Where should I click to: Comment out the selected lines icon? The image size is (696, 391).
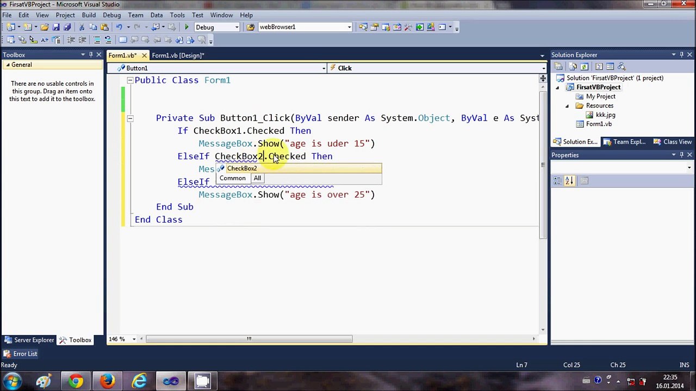point(96,40)
